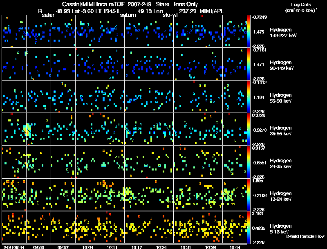Click the 0.4835 colorbar midpoint value
Image resolution: width=327 pixels, height=249 pixels.
(259, 229)
